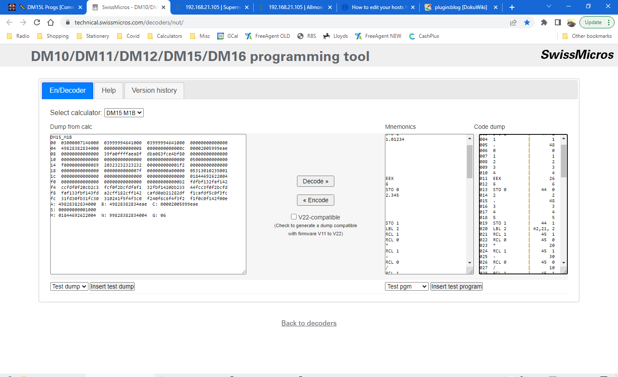The image size is (618, 377).
Task: Switch to the Version history tab
Action: (154, 91)
